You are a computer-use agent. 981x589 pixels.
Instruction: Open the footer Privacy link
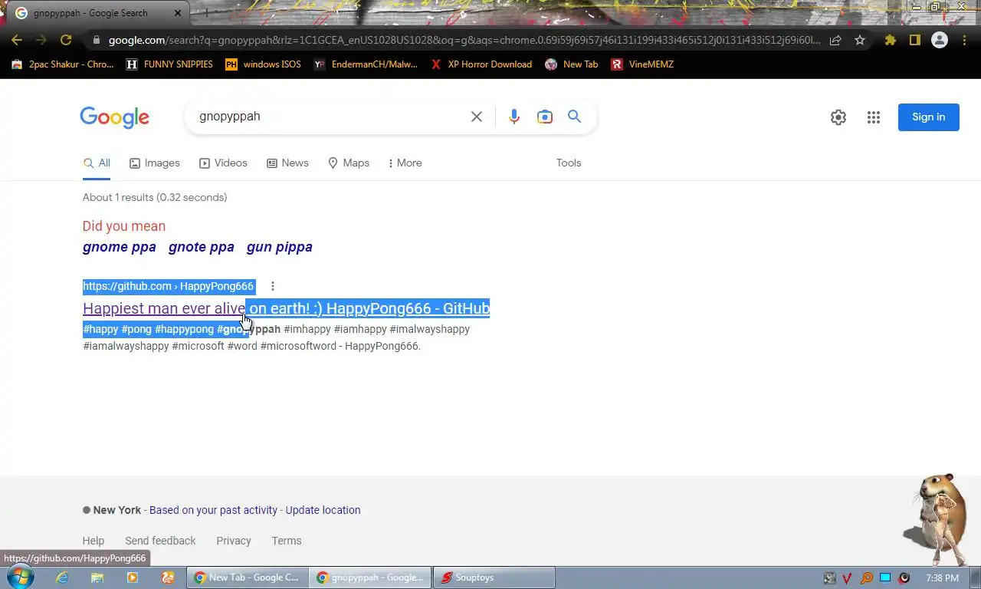233,541
